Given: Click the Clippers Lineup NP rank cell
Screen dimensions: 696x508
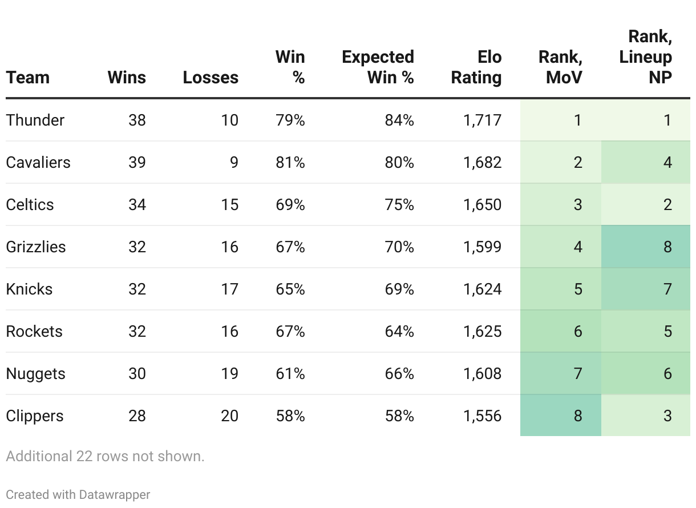Looking at the screenshot, I should coord(645,416).
